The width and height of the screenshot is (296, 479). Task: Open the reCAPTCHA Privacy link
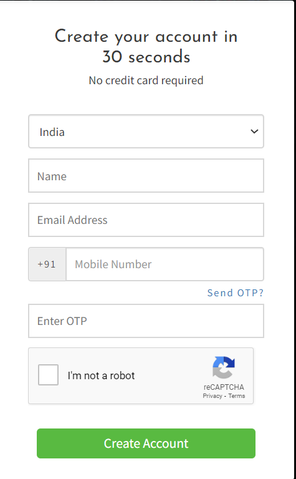[212, 396]
